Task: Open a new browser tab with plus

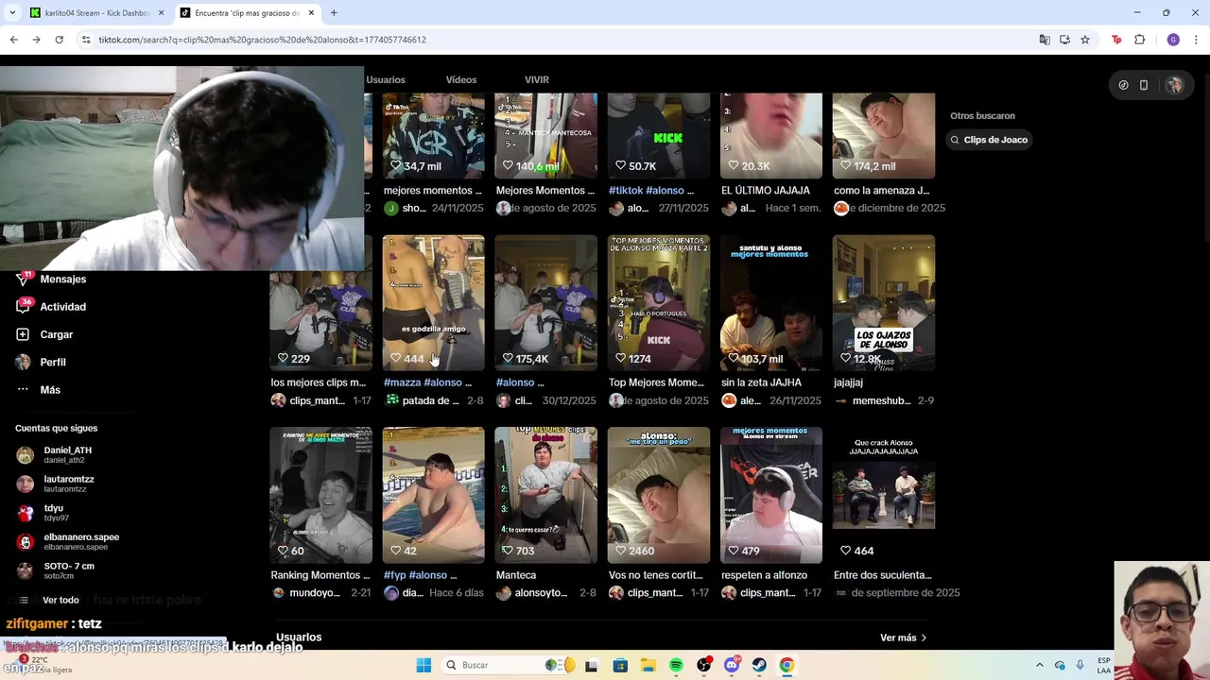Action: click(x=334, y=13)
